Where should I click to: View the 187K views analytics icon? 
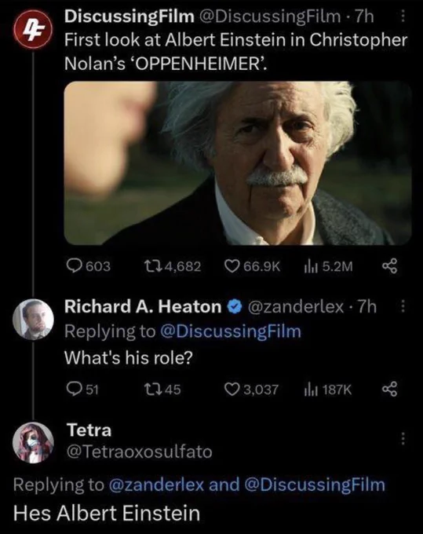(311, 389)
